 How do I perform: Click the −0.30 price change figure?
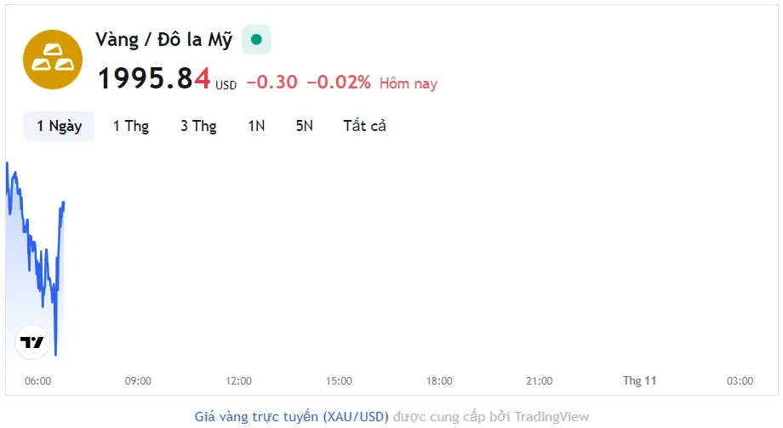point(271,83)
